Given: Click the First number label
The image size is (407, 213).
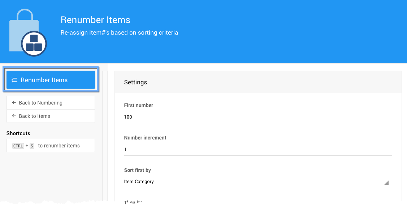Looking at the screenshot, I should click(x=139, y=105).
